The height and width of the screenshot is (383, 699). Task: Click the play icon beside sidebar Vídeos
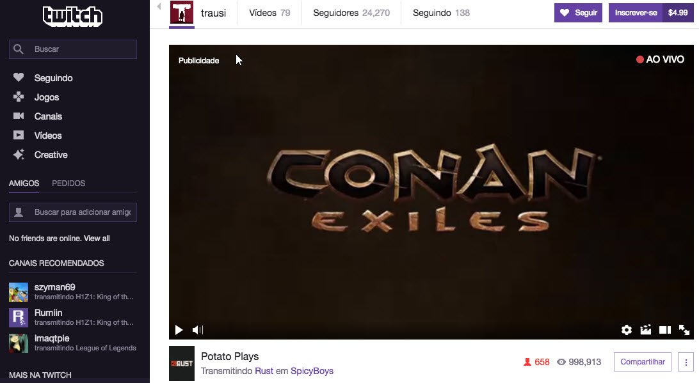(19, 135)
